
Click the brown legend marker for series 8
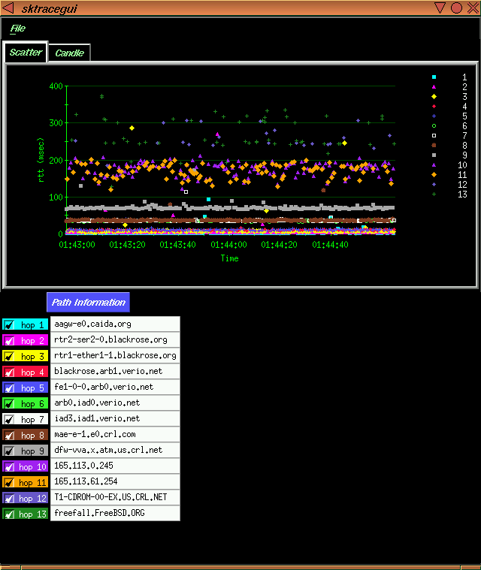(434, 145)
